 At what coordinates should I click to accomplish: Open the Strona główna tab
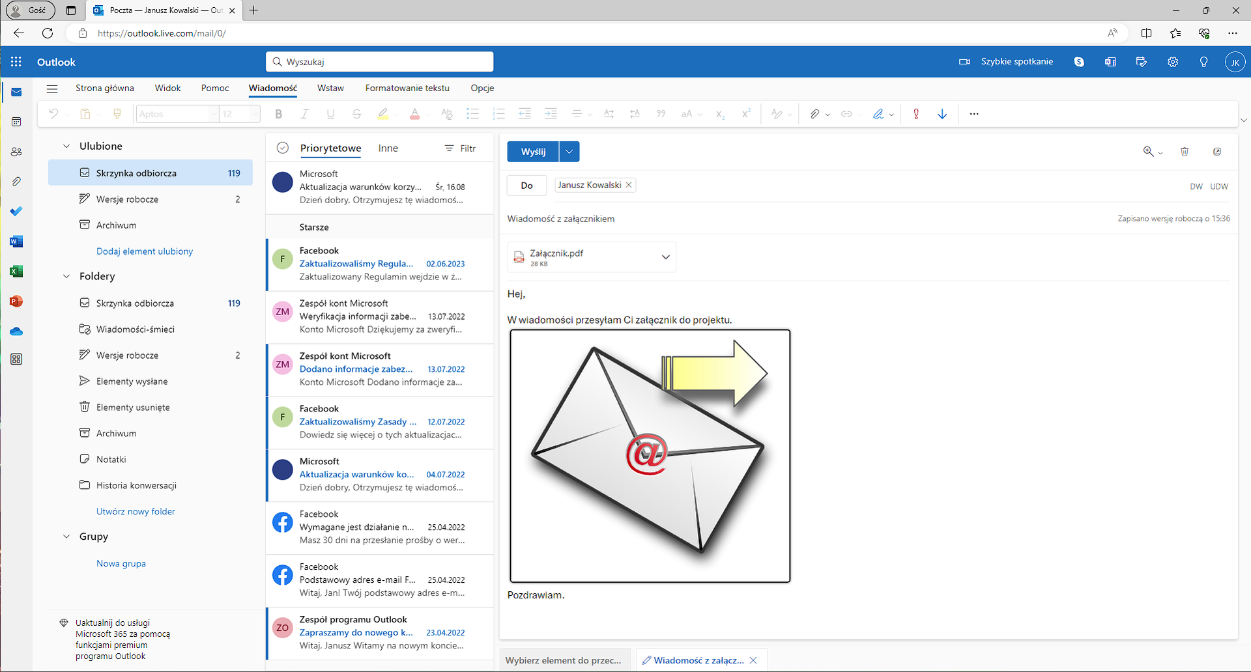tap(105, 88)
